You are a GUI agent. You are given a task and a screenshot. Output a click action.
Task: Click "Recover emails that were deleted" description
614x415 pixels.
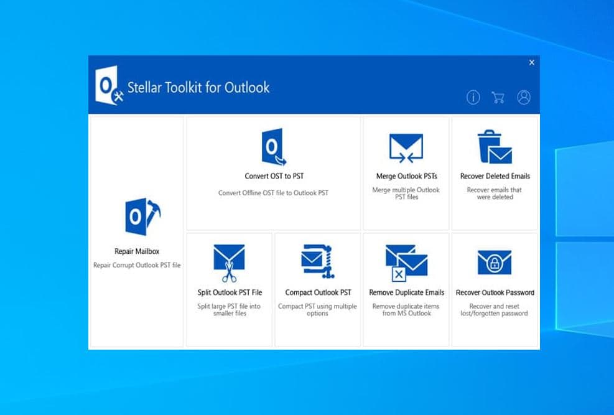click(x=495, y=194)
